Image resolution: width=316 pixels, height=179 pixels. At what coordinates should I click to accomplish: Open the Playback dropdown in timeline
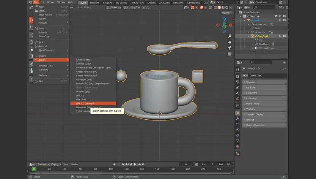pos(43,164)
